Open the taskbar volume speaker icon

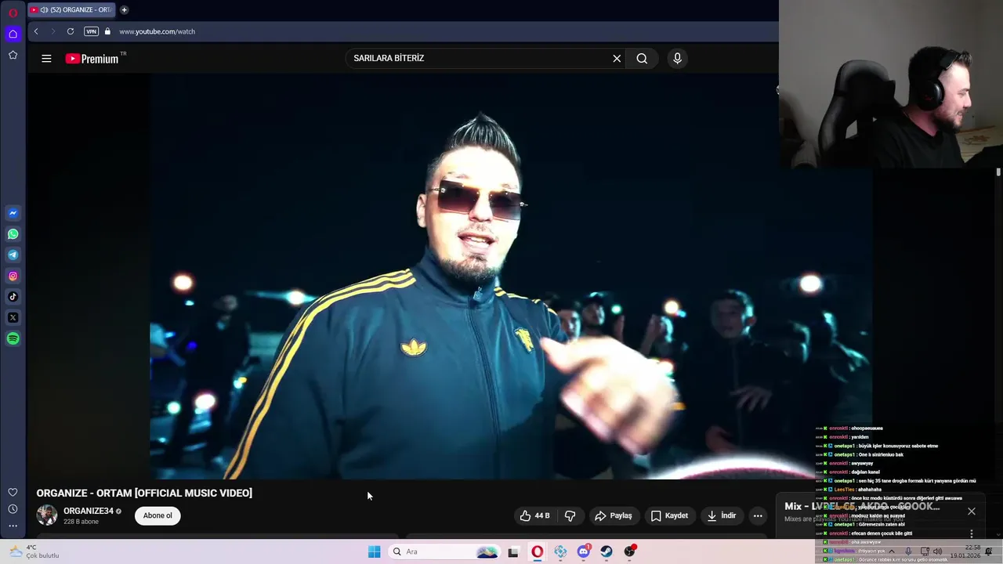click(x=938, y=551)
